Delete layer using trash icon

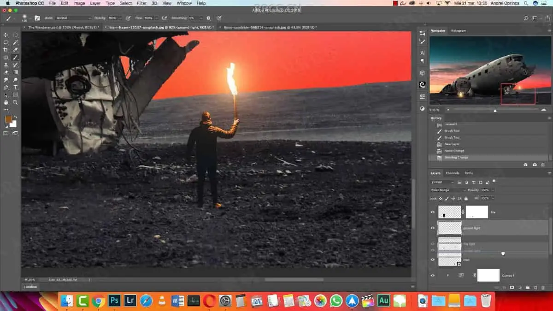point(542,288)
